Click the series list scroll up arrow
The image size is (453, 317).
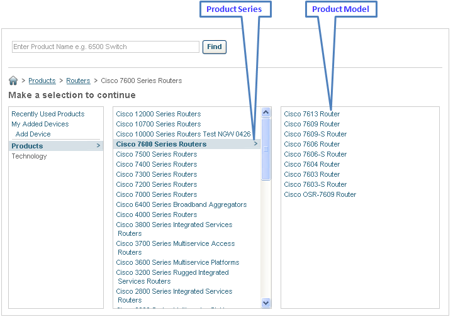(266, 112)
